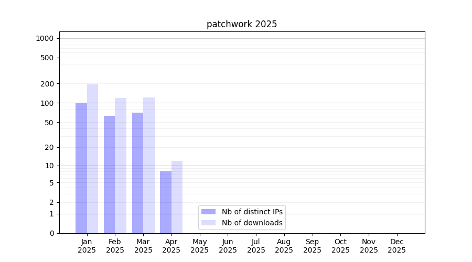Click the 'Nb of distinct IPs' legend color swatch
Viewport: 472px width, 262px height.
(208, 212)
